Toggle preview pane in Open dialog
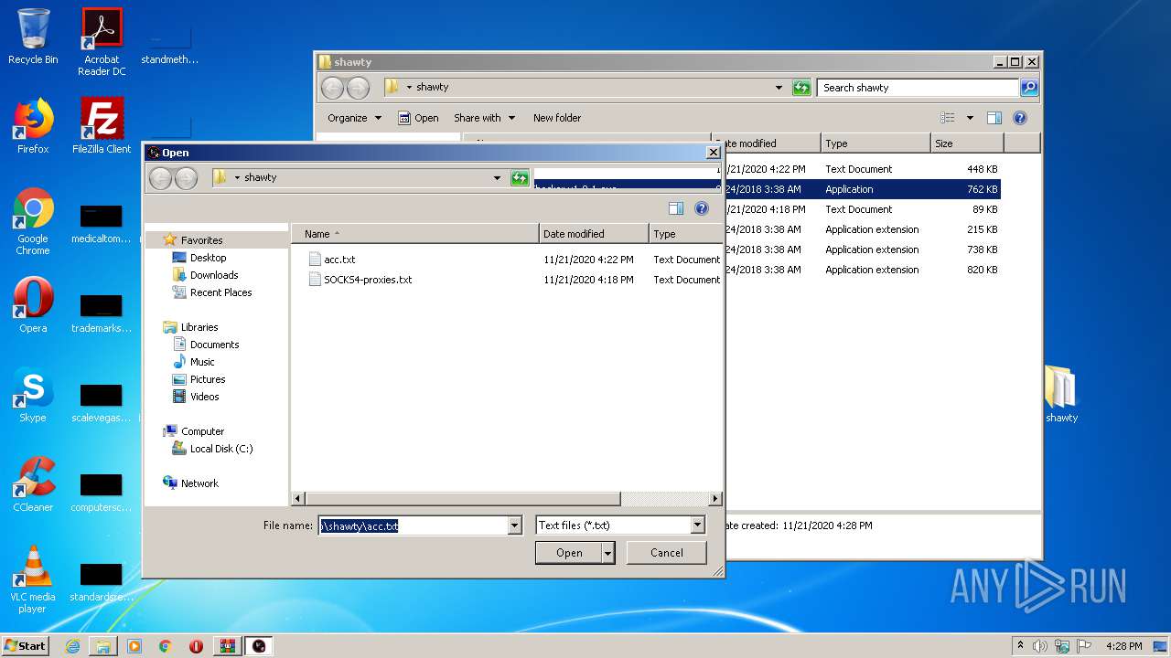Image resolution: width=1171 pixels, height=658 pixels. (x=676, y=208)
